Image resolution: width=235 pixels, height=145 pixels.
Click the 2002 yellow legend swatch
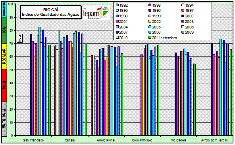(150, 21)
